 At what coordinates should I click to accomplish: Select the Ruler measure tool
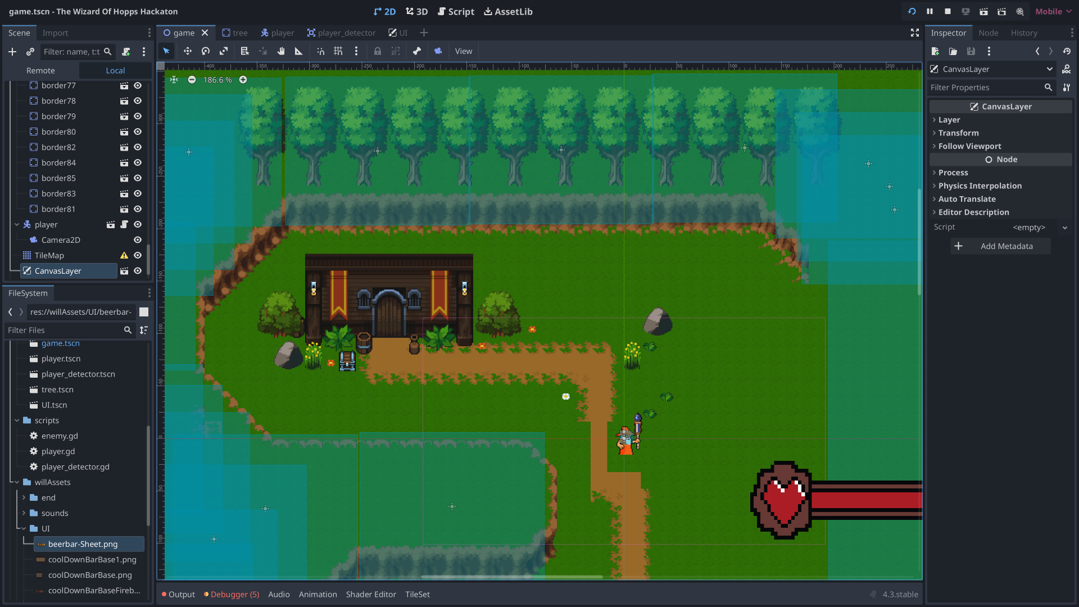pos(299,51)
